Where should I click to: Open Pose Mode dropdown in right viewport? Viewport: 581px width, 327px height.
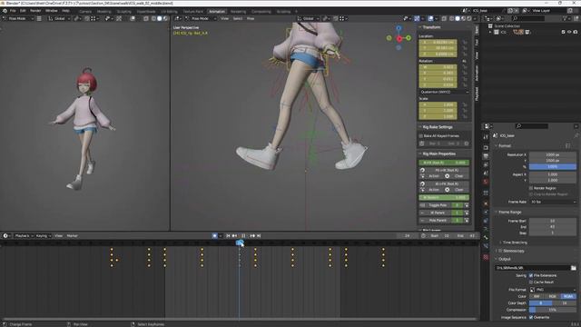[201, 18]
